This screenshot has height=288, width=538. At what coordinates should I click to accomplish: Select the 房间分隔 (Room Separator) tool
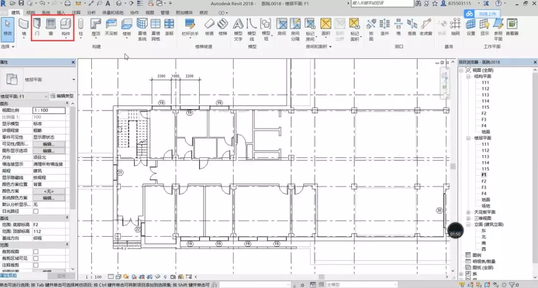295,29
